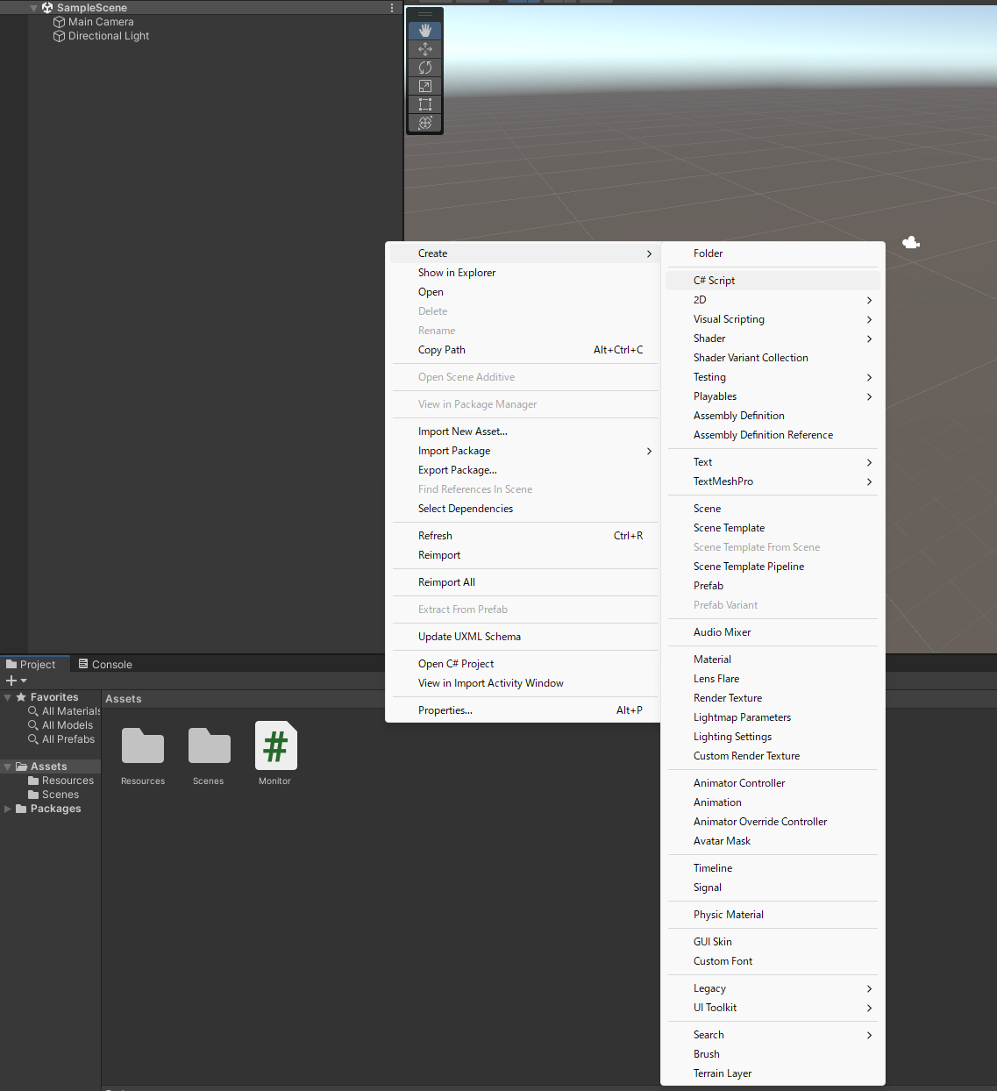Click View in Import Activity Window
The height and width of the screenshot is (1091, 997).
pyautogui.click(x=523, y=683)
